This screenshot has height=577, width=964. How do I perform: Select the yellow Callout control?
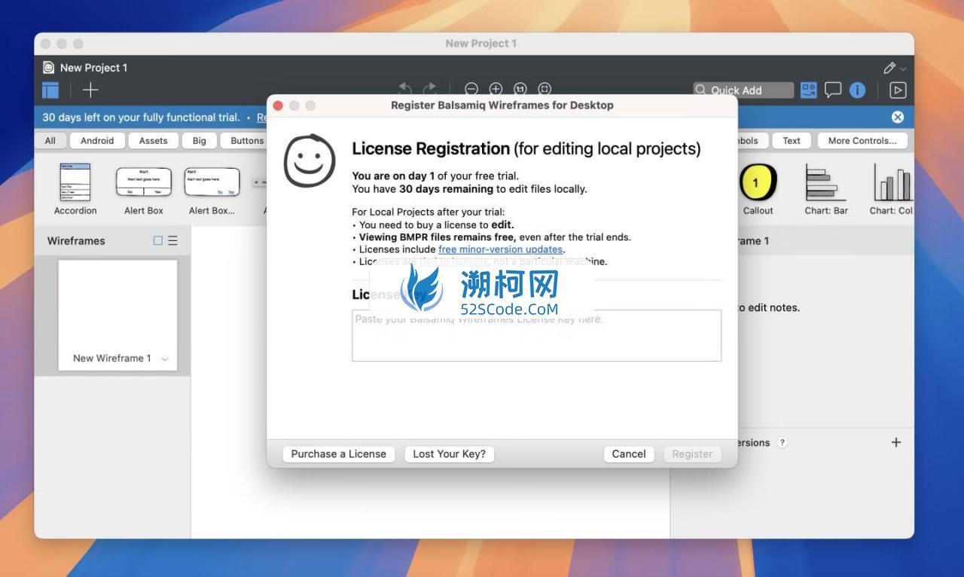tap(758, 190)
